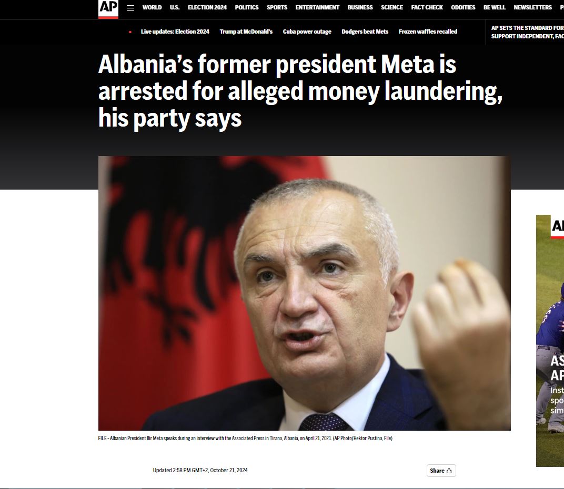Image resolution: width=564 pixels, height=489 pixels.
Task: Open the Business section
Action: pos(360,7)
